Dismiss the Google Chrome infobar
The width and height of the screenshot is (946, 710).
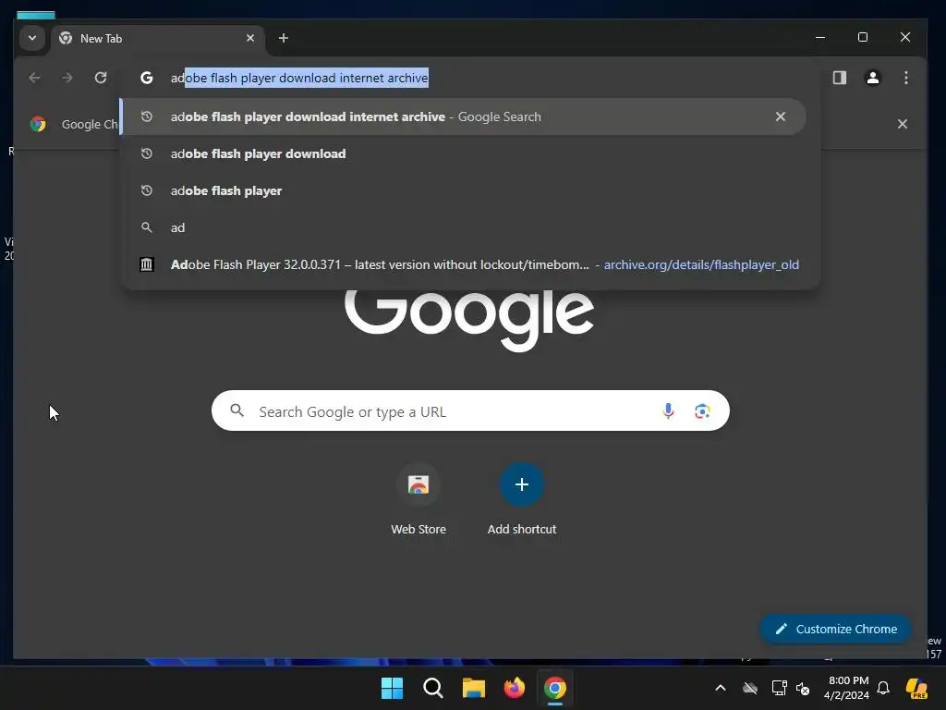(902, 124)
